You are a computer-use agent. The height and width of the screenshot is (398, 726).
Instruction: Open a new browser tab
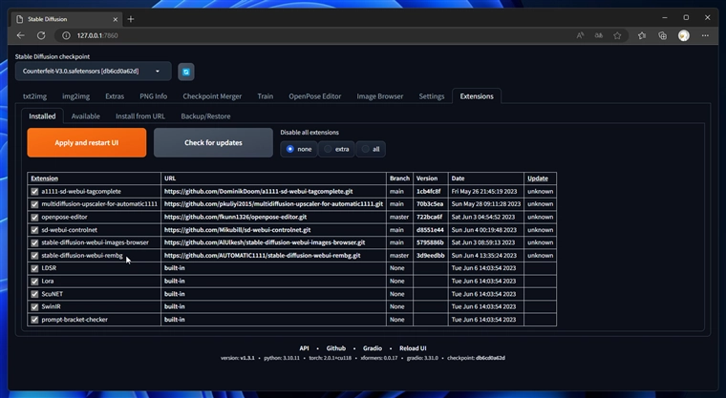pyautogui.click(x=131, y=19)
